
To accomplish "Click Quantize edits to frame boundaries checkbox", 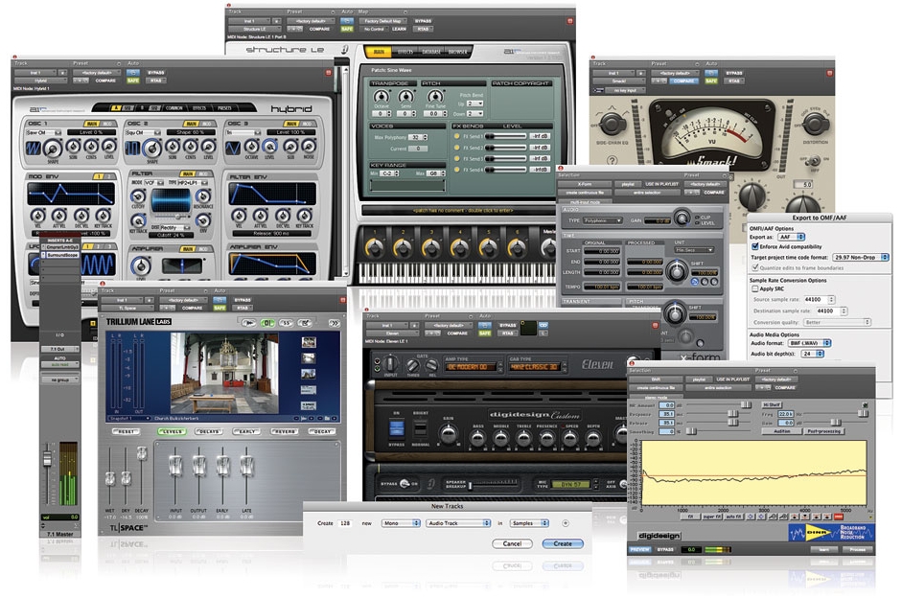I will pos(755,268).
